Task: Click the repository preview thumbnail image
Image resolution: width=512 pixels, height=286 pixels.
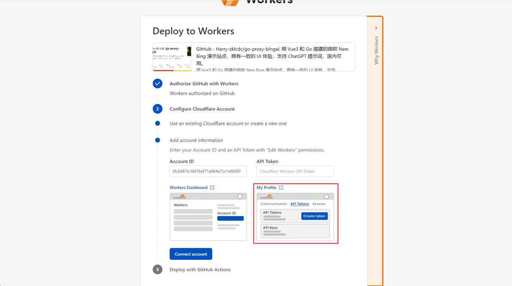Action: (x=172, y=57)
